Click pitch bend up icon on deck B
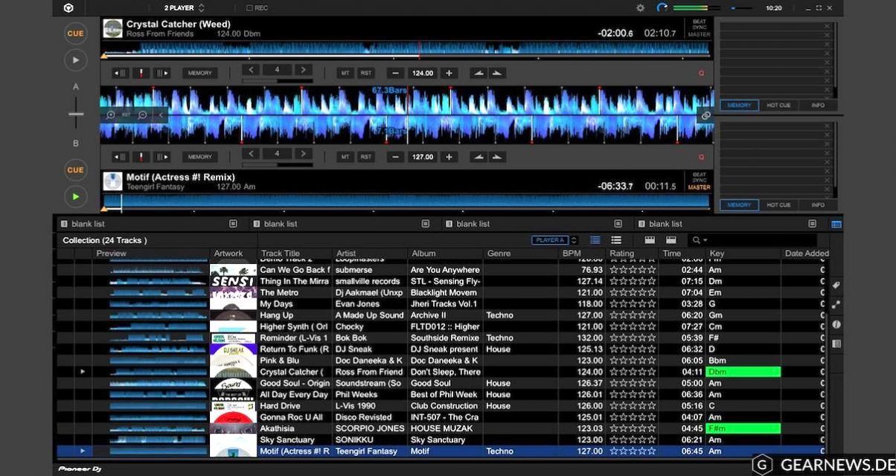Screen dimensions: 896x476 point(498,157)
